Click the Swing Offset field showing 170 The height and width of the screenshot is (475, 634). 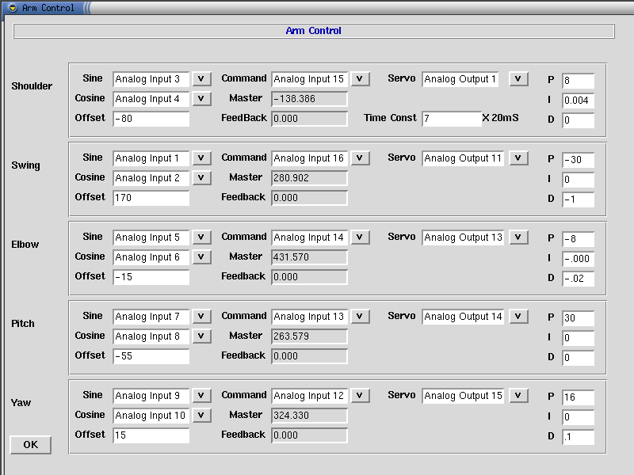(x=151, y=198)
